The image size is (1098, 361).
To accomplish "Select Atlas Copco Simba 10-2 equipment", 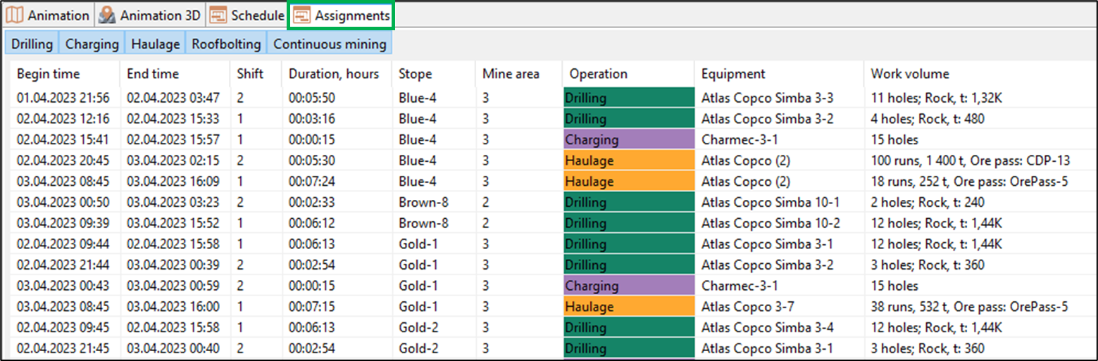I will click(x=771, y=223).
